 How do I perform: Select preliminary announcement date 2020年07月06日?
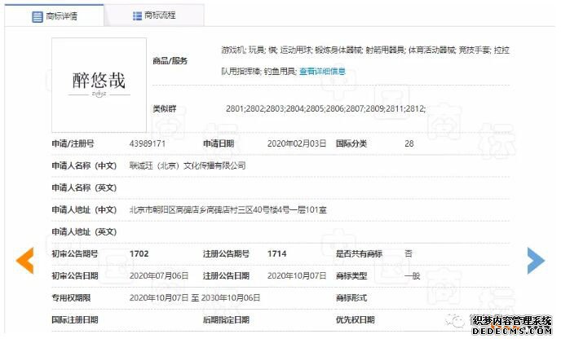[159, 275]
